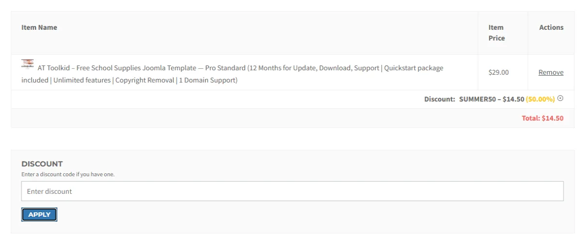585x247 pixels.
Task: Click the yellow 50.00% discount percentage
Action: pyautogui.click(x=540, y=99)
